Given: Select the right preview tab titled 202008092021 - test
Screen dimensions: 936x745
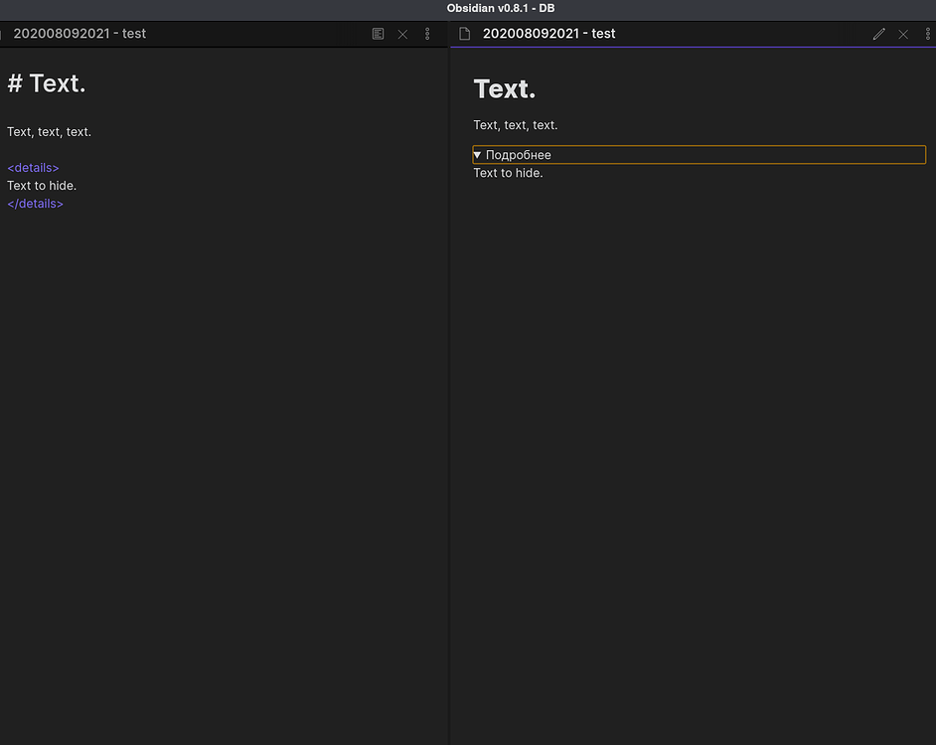Looking at the screenshot, I should (x=548, y=33).
